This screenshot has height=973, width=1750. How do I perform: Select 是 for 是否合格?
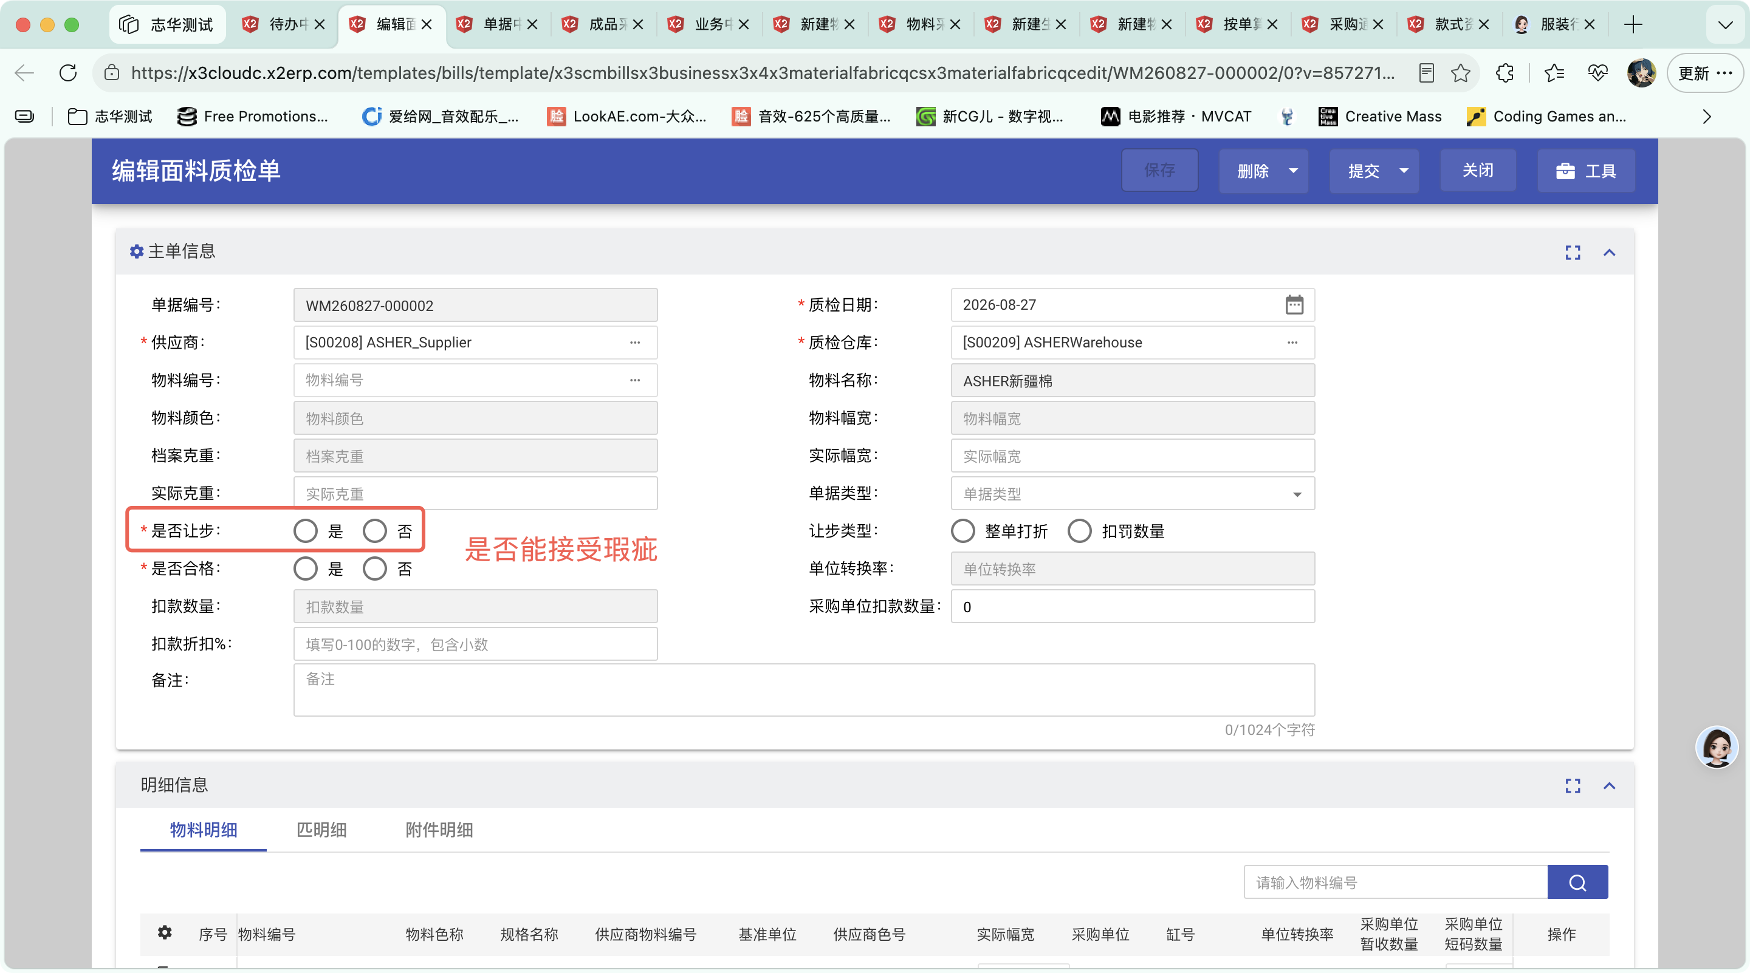pos(306,569)
